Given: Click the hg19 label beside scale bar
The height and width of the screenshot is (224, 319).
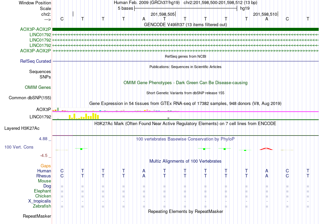Looking at the screenshot, I should 245,8.
